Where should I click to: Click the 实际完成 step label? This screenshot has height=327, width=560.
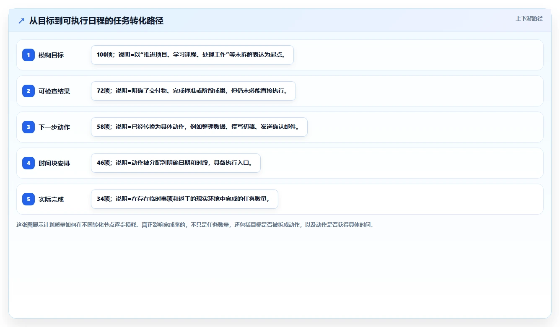point(51,199)
